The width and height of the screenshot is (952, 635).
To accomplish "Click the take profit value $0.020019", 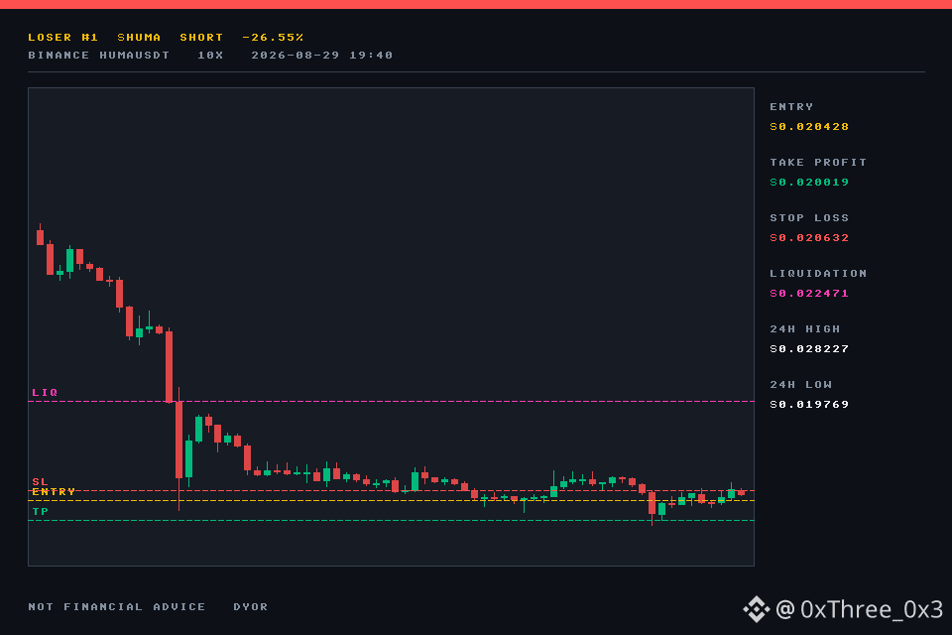I will click(x=809, y=183).
